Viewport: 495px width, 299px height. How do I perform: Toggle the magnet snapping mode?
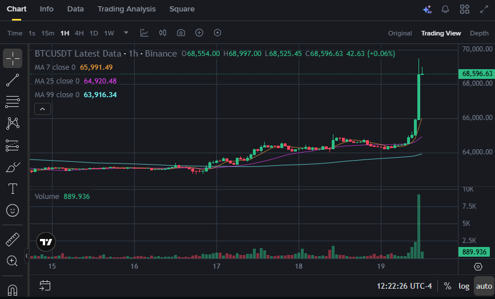tap(13, 290)
